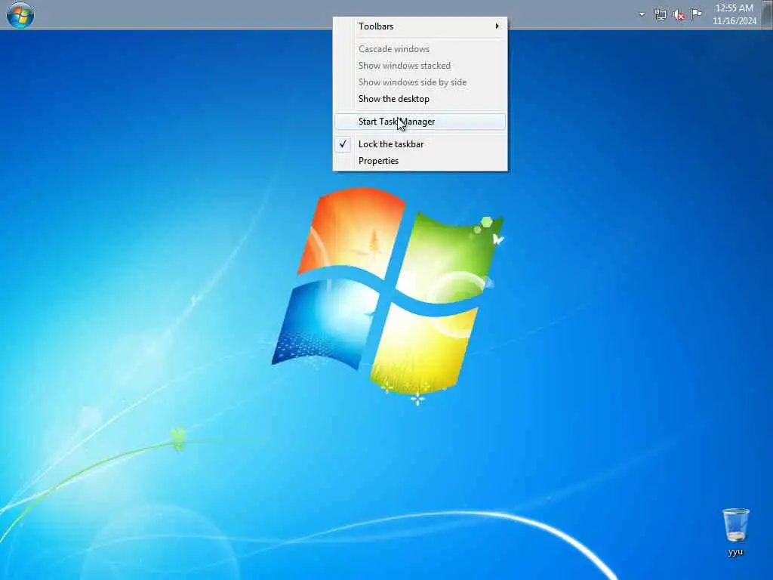Open the Windows Start orb
This screenshot has width=773, height=580.
20,14
